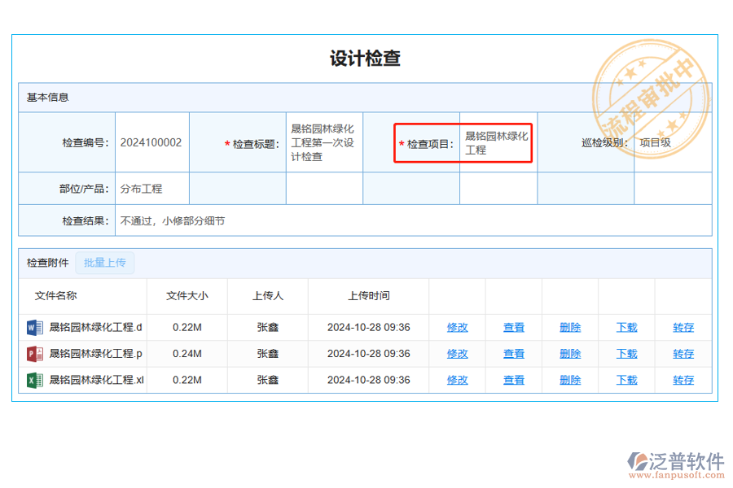Viewport: 733px width, 488px height.
Task: Open 查看 for the PowerPoint attachment
Action: (513, 353)
